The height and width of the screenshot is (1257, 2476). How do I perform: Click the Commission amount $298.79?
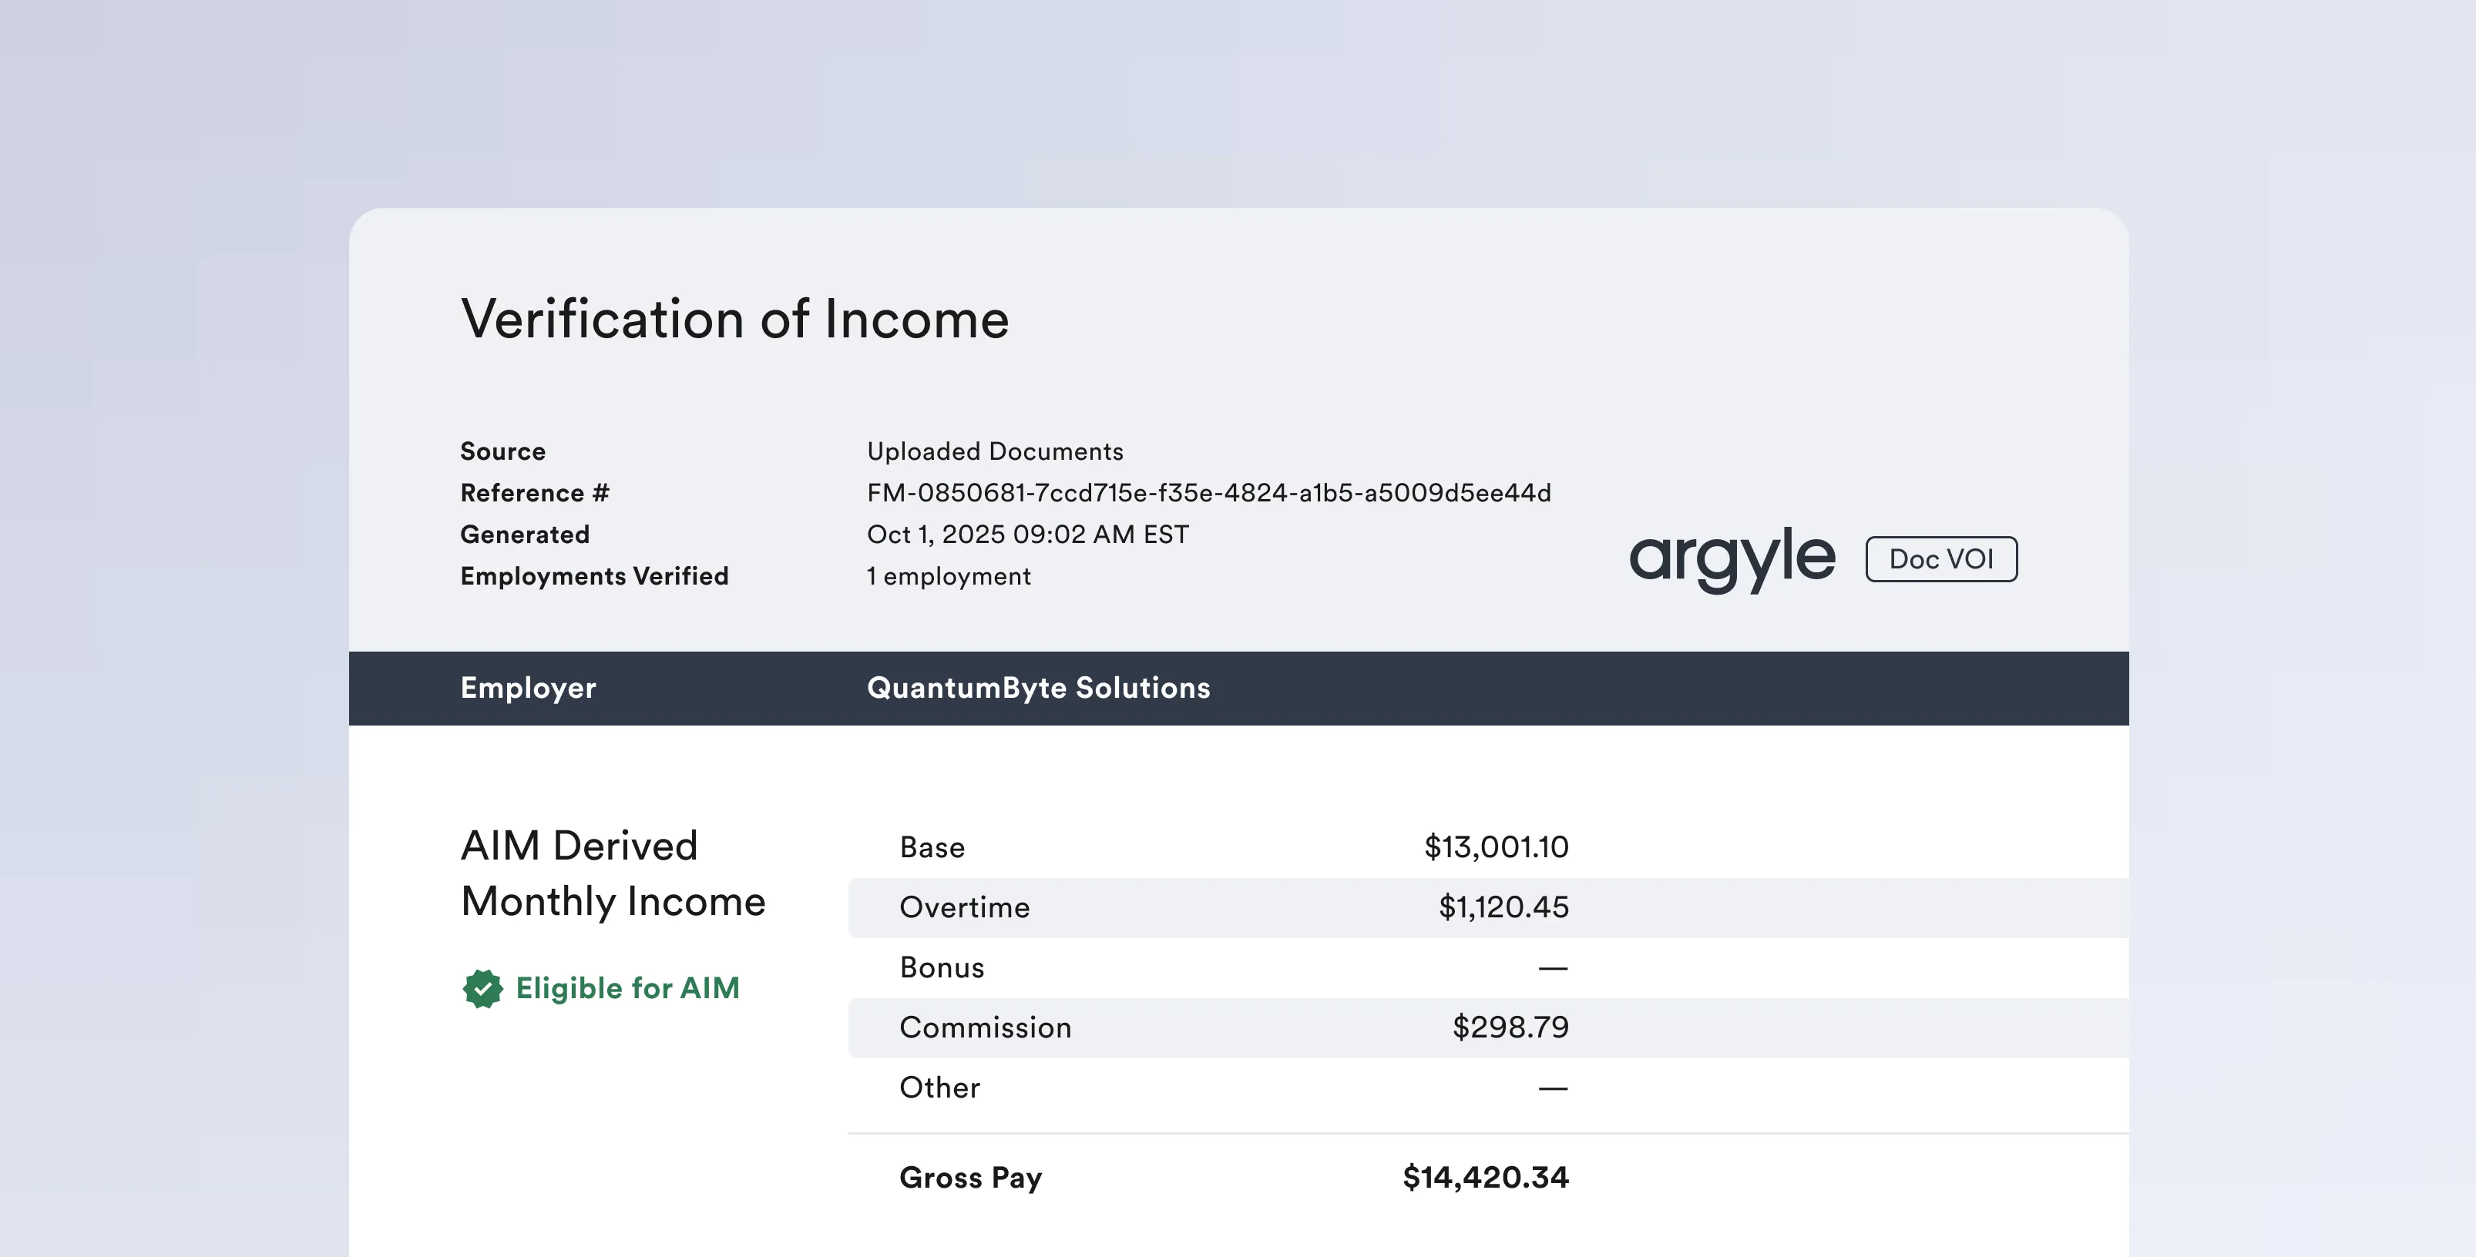1510,1027
